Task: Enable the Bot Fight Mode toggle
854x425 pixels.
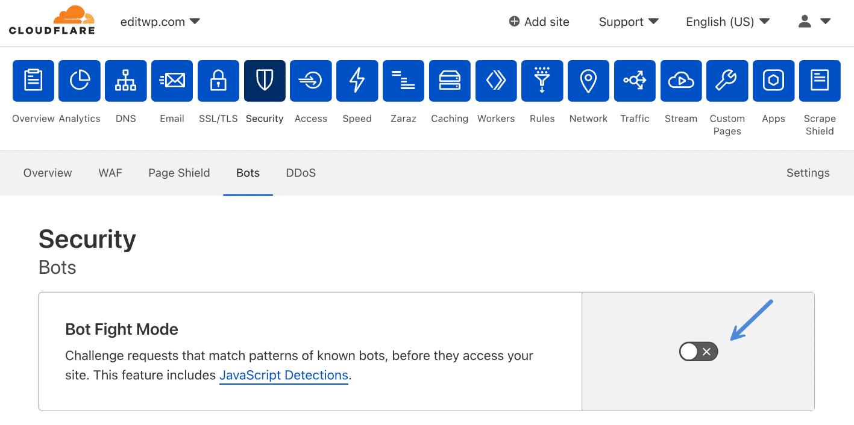Action: (698, 352)
